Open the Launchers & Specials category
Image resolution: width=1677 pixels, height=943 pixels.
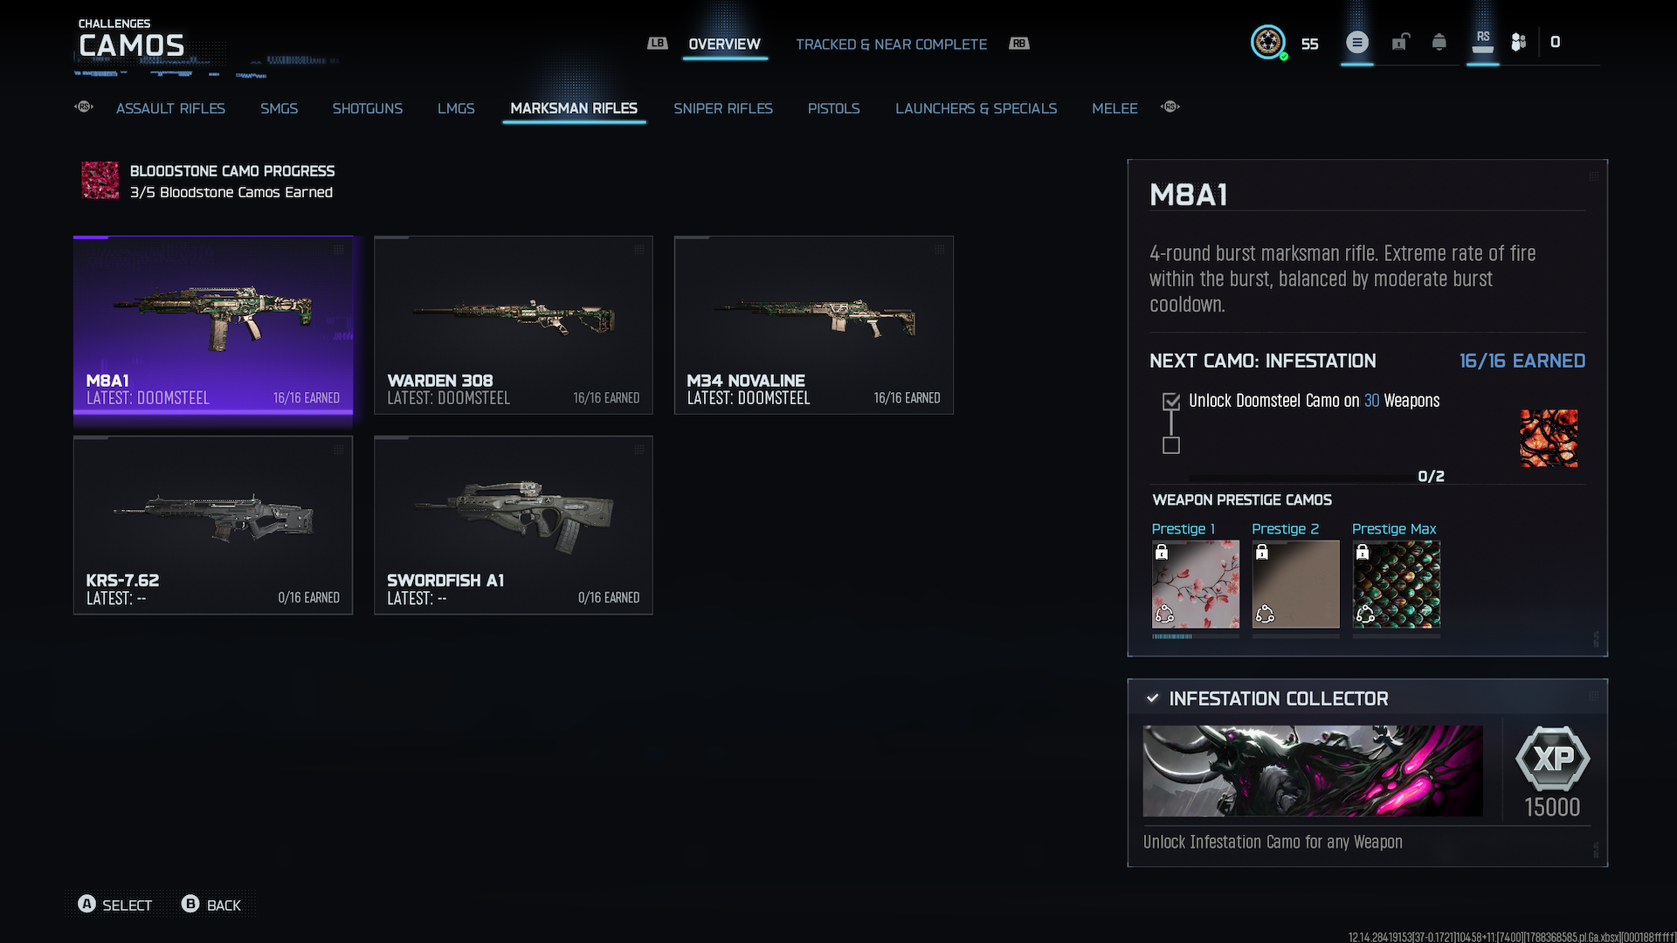pos(976,108)
